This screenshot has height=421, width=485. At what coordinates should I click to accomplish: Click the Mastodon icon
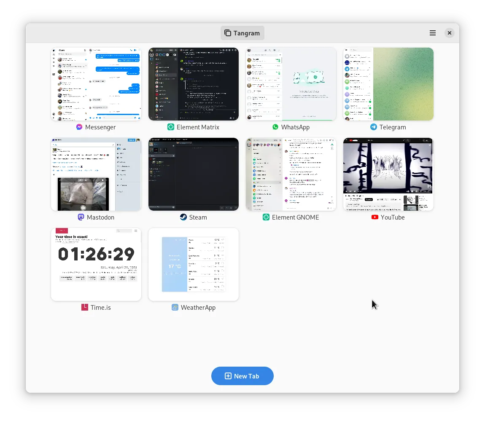(81, 217)
